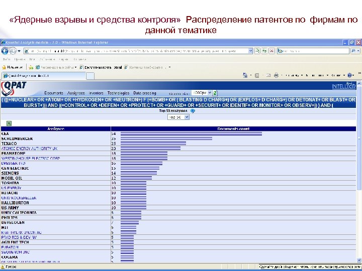Click the Read Mail envelope icon
Screen dimensions: 362x271
point(268,75)
